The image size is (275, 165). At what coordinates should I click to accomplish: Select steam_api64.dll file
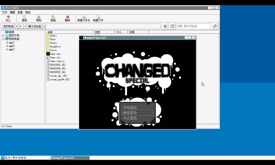click(58, 79)
